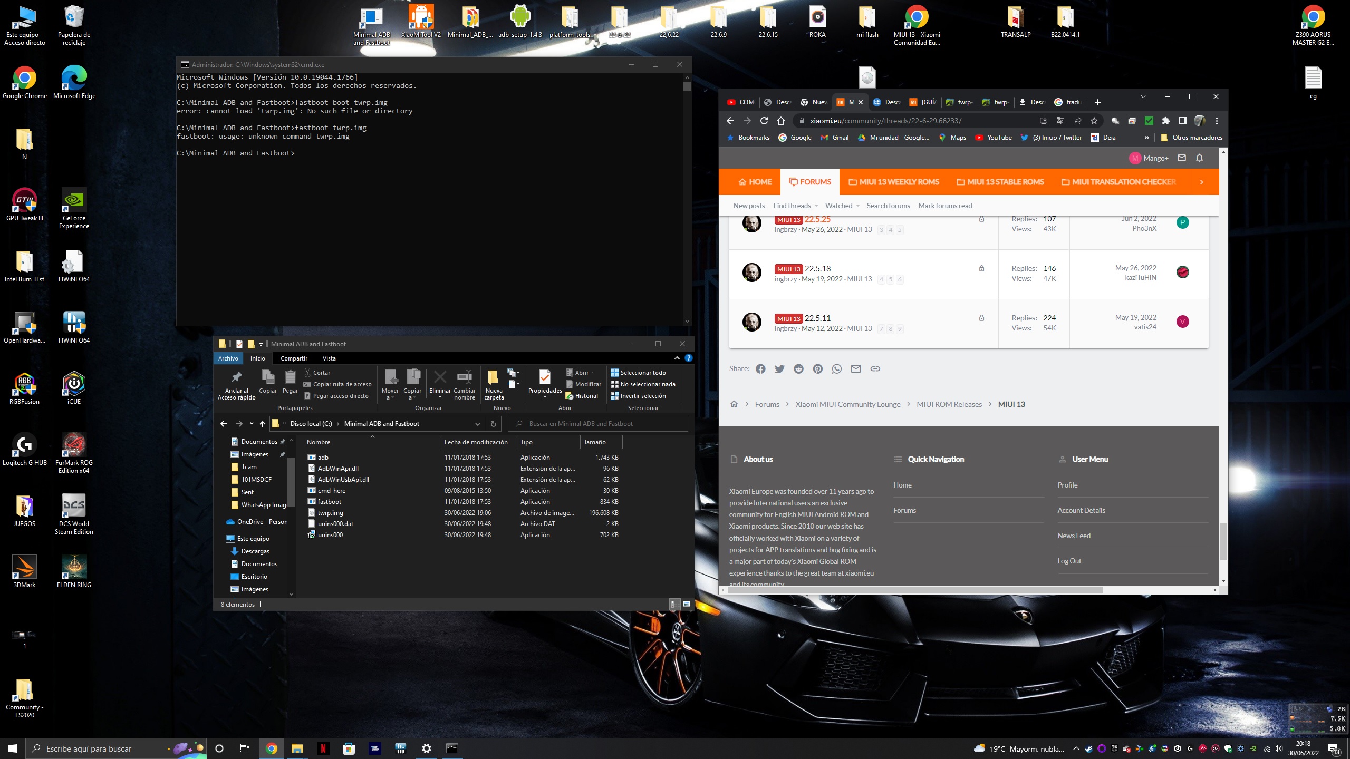Screen dimensions: 1350x759
Task: Switch to Compartir ribbon tab
Action: click(294, 358)
